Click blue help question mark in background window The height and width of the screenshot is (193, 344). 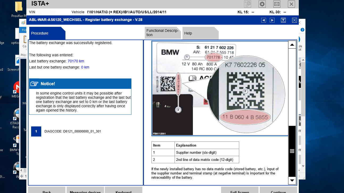click(x=302, y=30)
